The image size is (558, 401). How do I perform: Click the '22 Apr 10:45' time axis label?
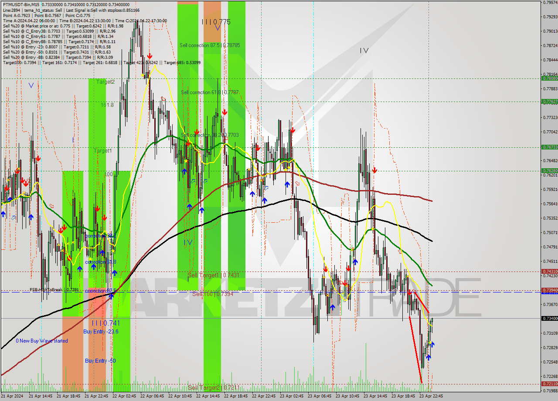tap(180, 396)
